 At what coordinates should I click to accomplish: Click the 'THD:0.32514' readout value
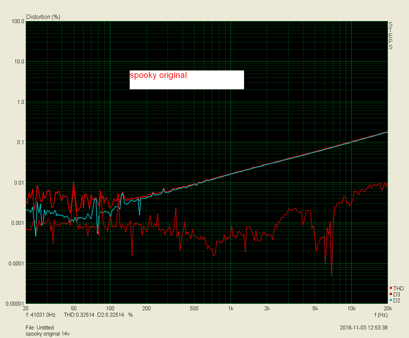(x=79, y=315)
